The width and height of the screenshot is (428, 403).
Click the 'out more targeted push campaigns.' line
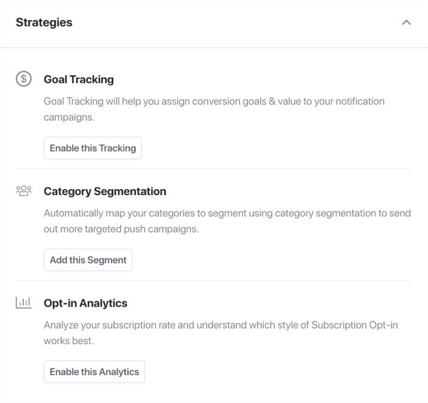pyautogui.click(x=121, y=229)
